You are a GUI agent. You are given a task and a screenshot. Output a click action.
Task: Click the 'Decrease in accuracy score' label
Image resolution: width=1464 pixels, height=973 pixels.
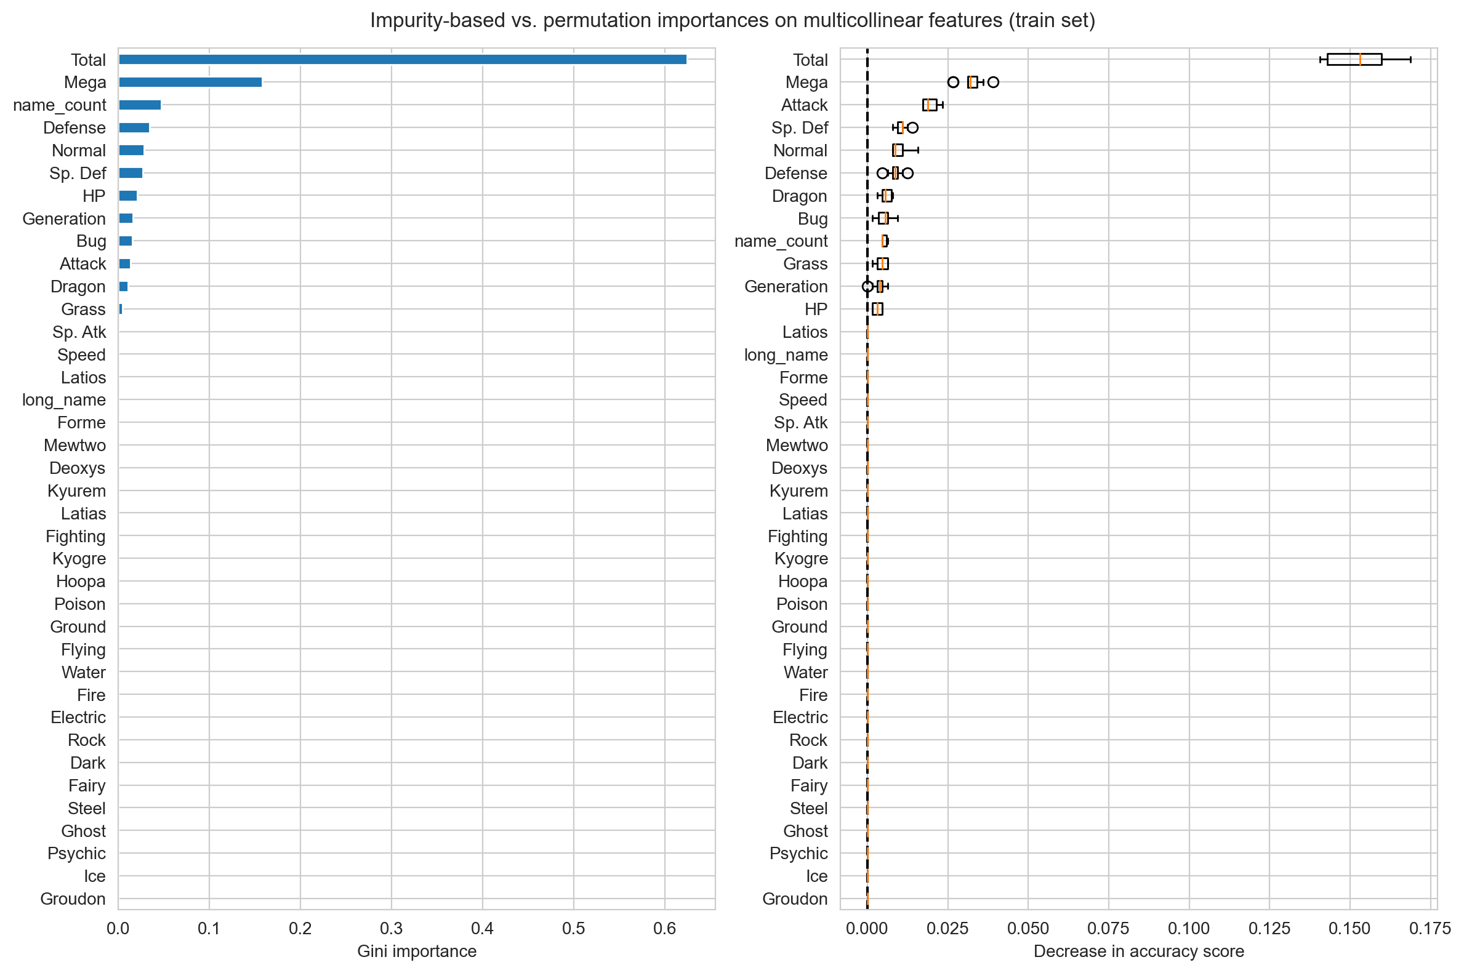[x=1138, y=951]
